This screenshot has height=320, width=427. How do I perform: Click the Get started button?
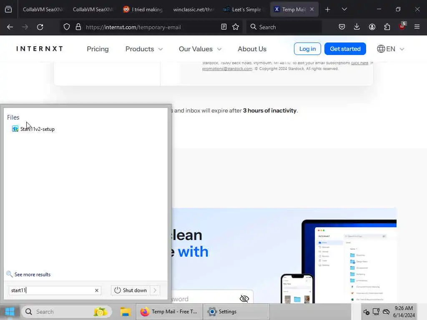tap(345, 49)
